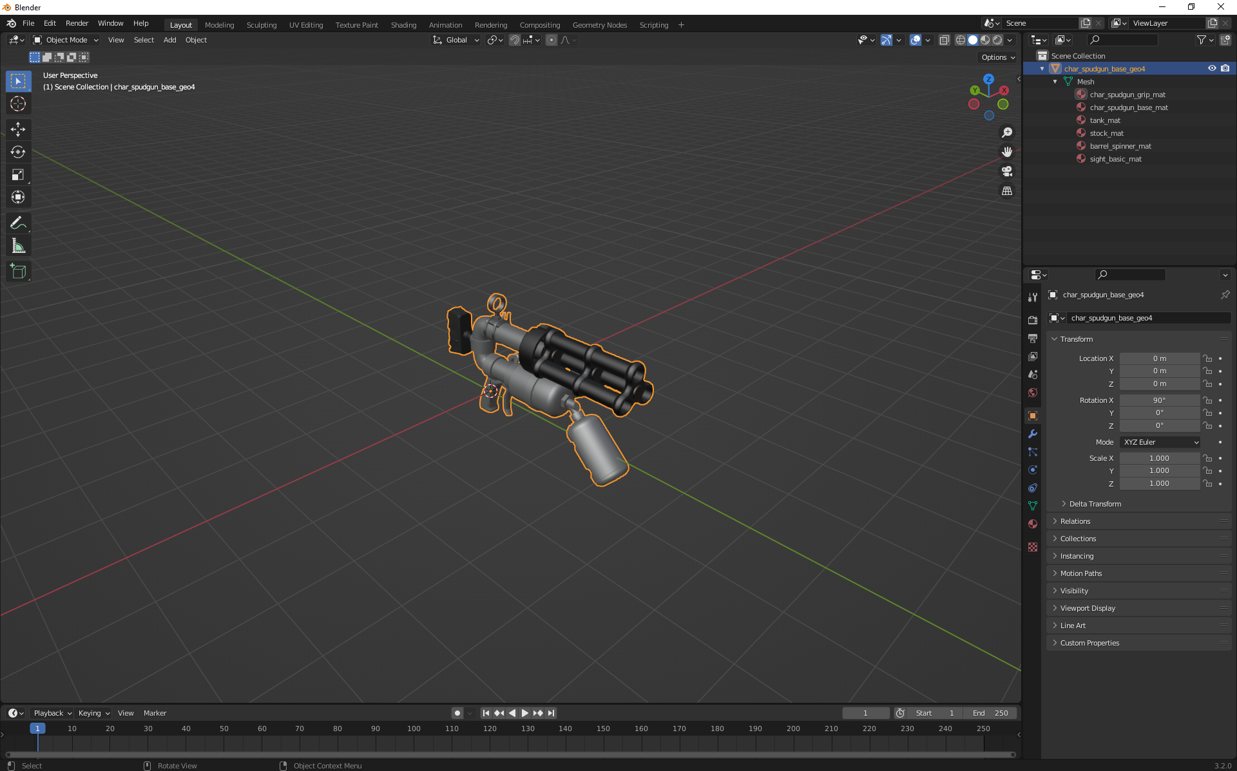Select the Measure tool
The image size is (1237, 771).
point(18,246)
